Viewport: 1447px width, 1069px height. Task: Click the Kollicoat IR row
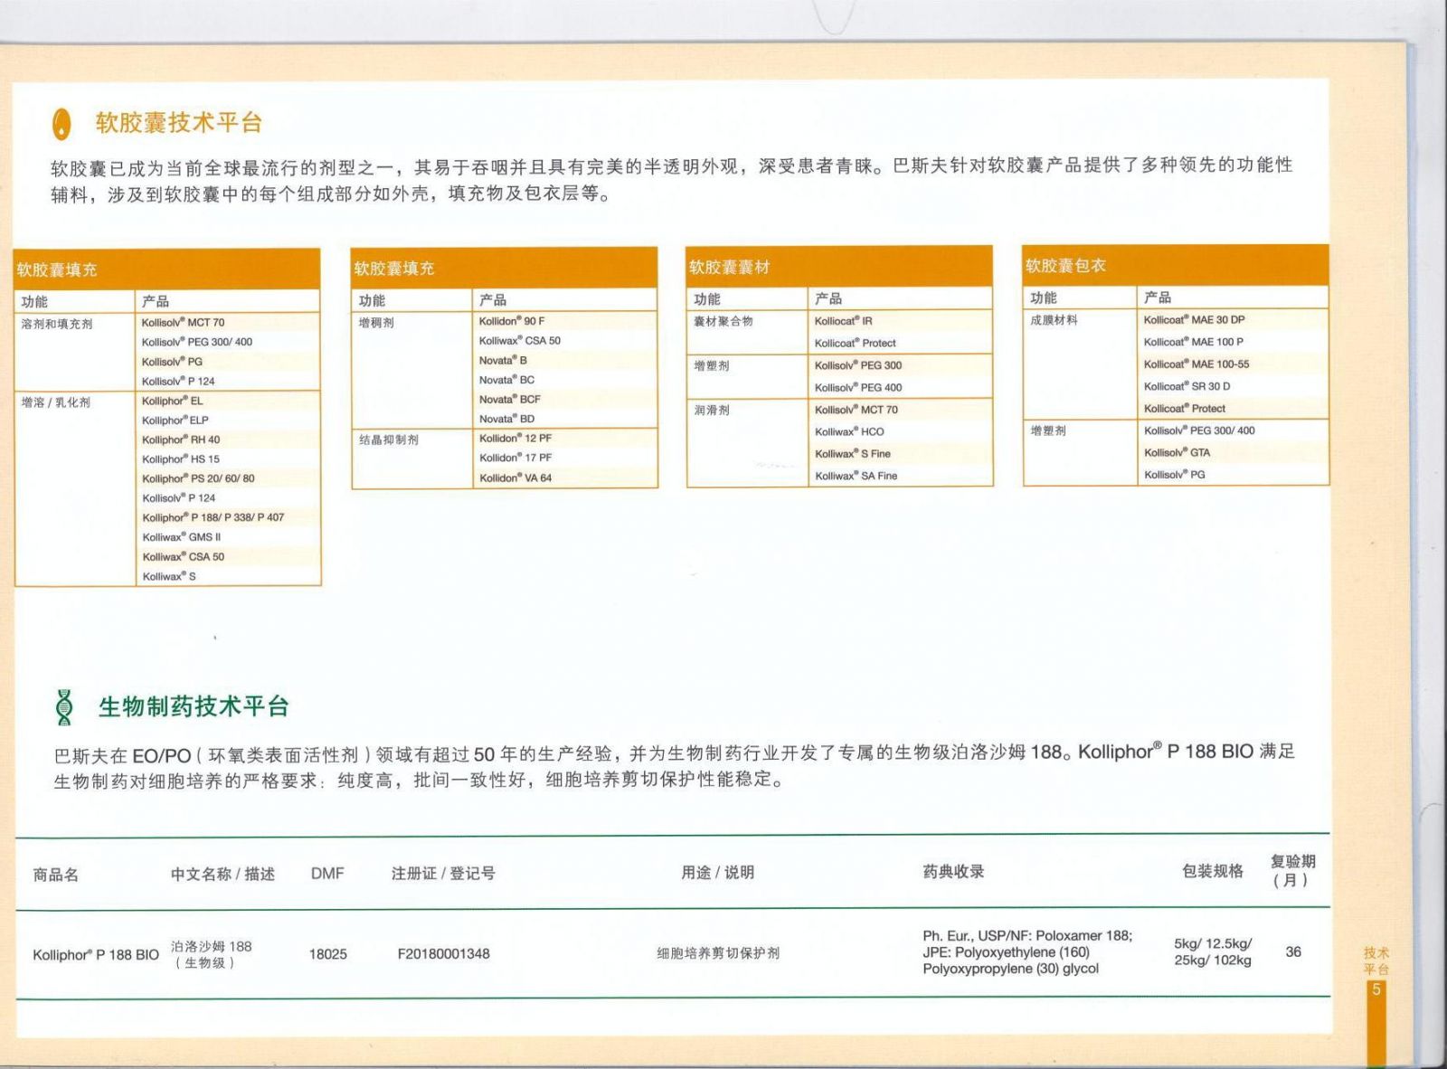[x=901, y=321]
